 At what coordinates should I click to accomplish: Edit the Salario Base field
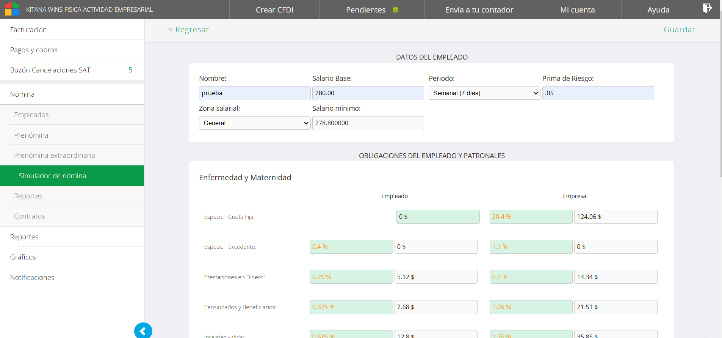coord(368,93)
